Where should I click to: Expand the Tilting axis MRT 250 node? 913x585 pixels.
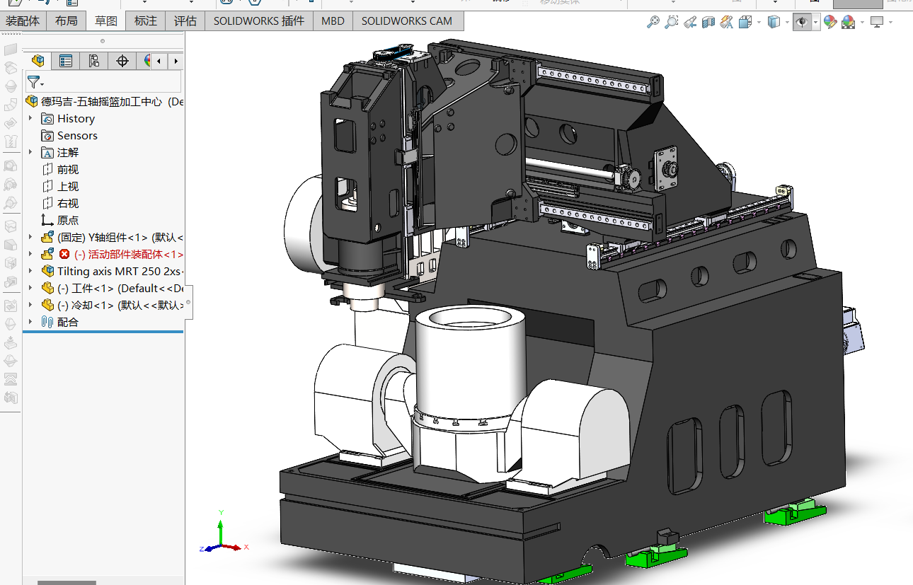pos(30,272)
